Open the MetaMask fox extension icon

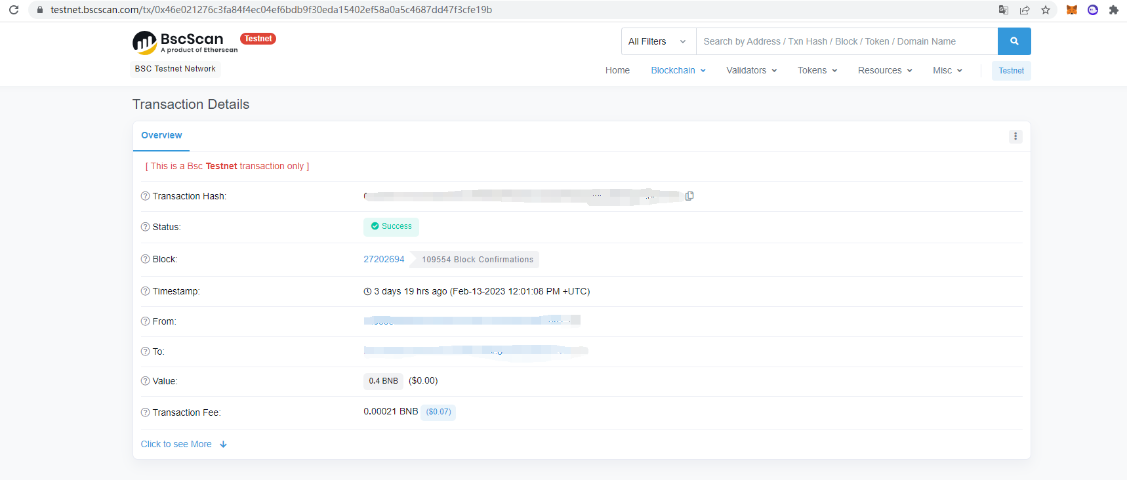click(1071, 10)
